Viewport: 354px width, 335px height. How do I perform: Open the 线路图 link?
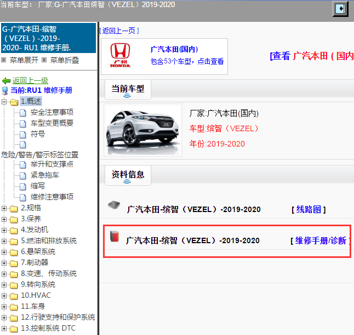point(309,209)
